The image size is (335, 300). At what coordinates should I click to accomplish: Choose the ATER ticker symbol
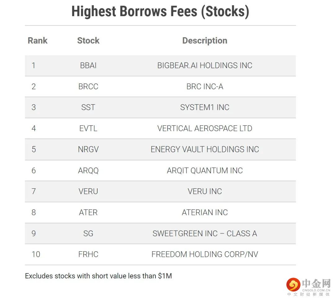click(x=88, y=213)
